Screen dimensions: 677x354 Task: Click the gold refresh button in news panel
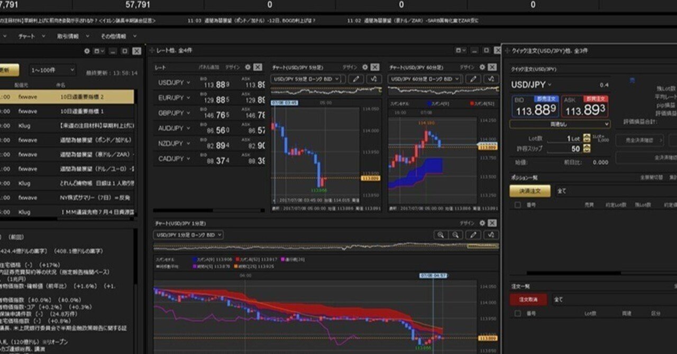pos(10,70)
